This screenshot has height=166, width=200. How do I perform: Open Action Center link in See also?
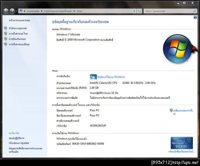click(17, 138)
